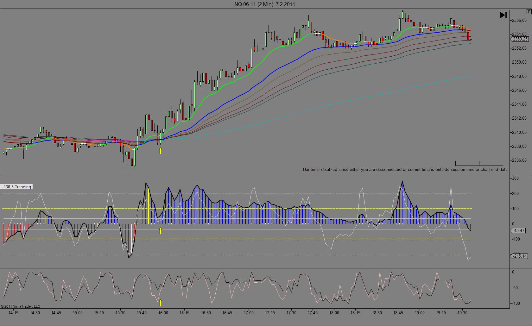Select the -45,47 indicator value marker
This screenshot has width=532, height=326.
[x=519, y=231]
